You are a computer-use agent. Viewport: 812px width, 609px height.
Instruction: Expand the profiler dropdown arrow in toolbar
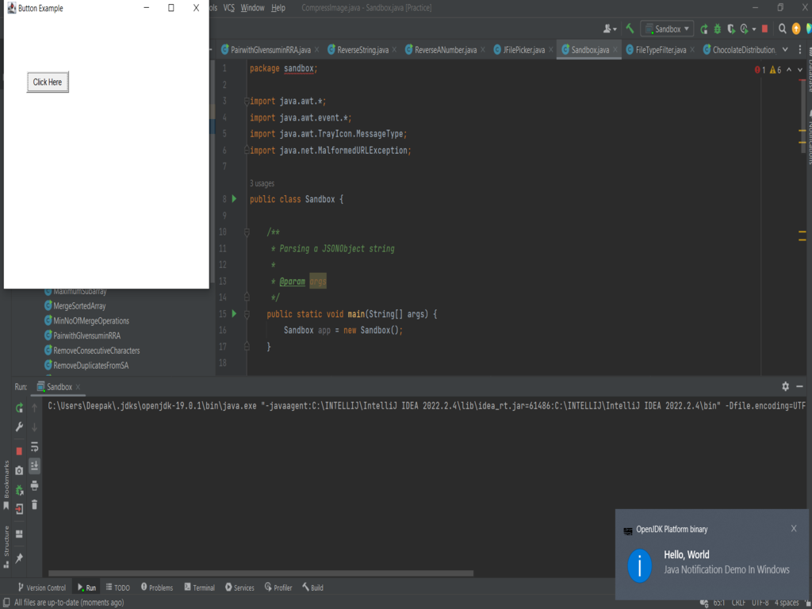click(x=754, y=29)
